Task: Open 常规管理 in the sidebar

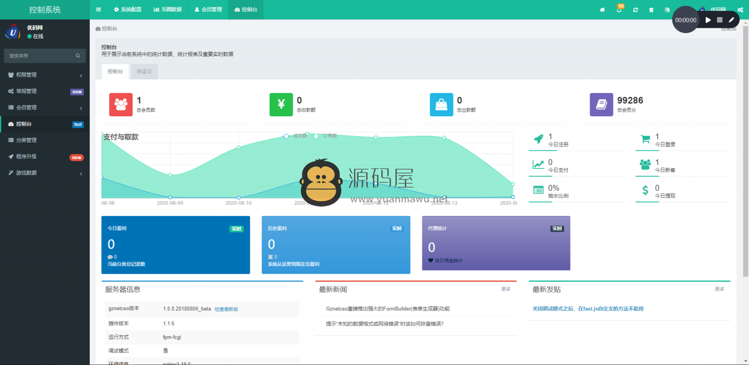Action: click(x=45, y=91)
